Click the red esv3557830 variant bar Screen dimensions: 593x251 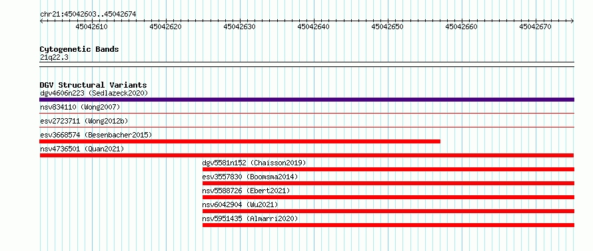click(x=388, y=183)
